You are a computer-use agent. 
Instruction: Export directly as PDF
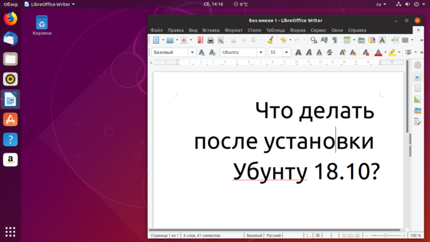tap(200, 40)
